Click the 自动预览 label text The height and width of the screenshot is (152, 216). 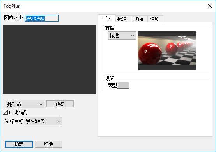pos(18,112)
